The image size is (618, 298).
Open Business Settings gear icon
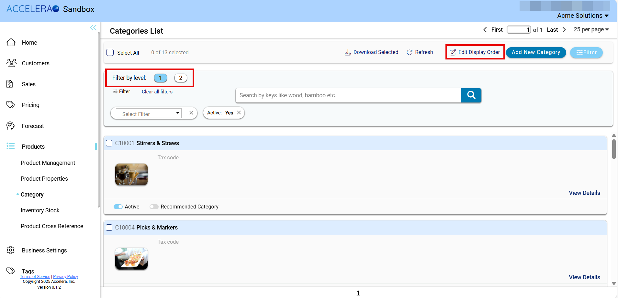coord(11,250)
